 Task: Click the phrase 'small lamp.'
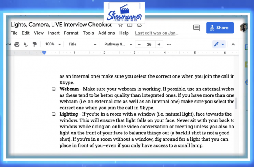190,145
